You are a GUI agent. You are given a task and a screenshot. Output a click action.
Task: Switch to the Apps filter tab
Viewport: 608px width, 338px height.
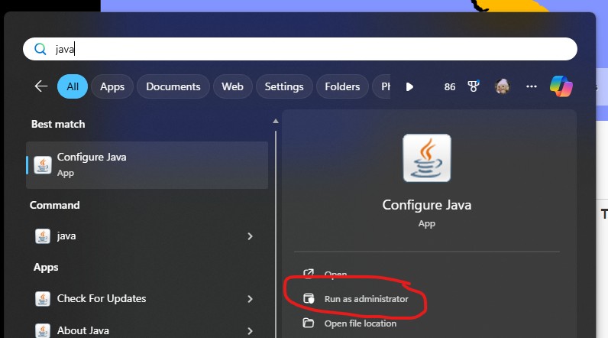[x=112, y=86]
